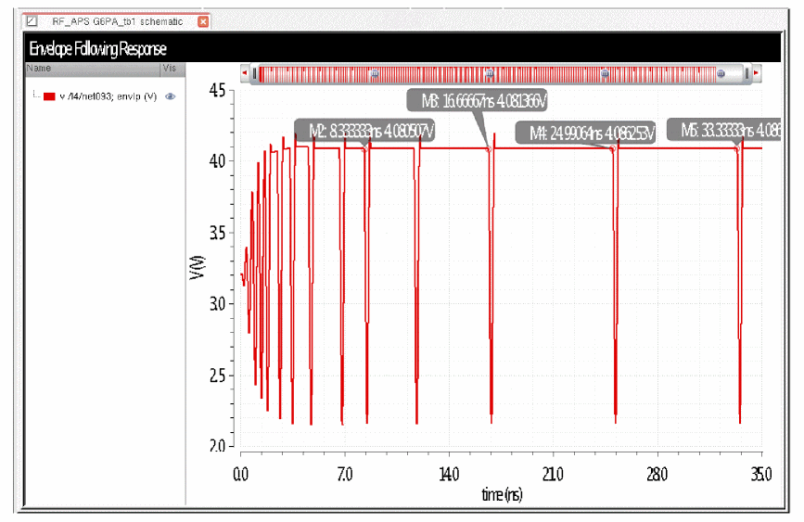Switch to RF_APS G6PA_tb1 schematic tab
The width and height of the screenshot is (804, 522).
coord(117,21)
